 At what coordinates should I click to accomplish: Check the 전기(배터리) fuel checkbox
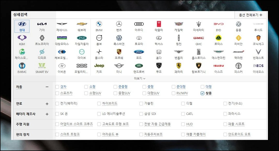point(57,104)
